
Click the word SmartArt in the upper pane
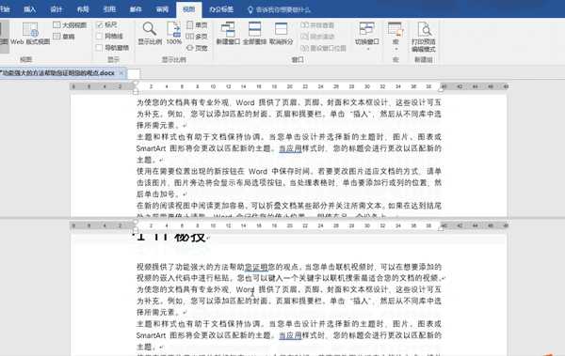(151, 148)
